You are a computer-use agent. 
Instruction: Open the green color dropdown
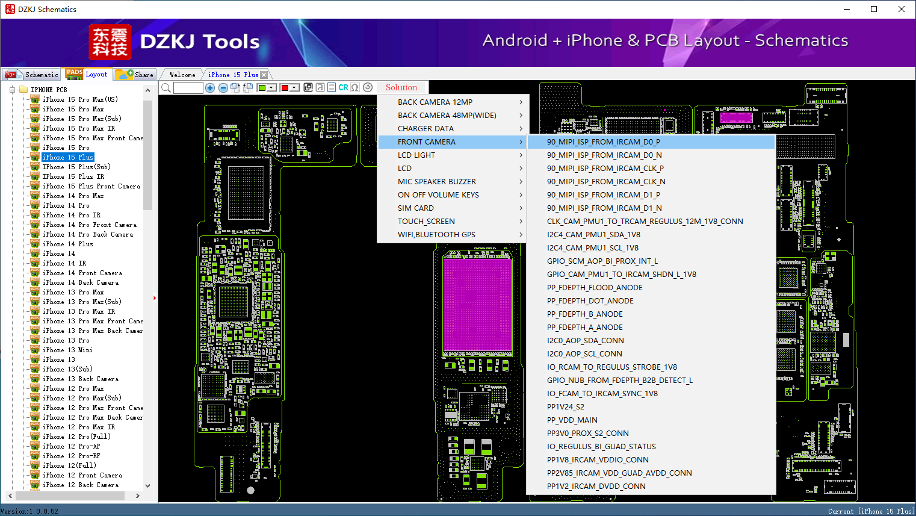272,88
